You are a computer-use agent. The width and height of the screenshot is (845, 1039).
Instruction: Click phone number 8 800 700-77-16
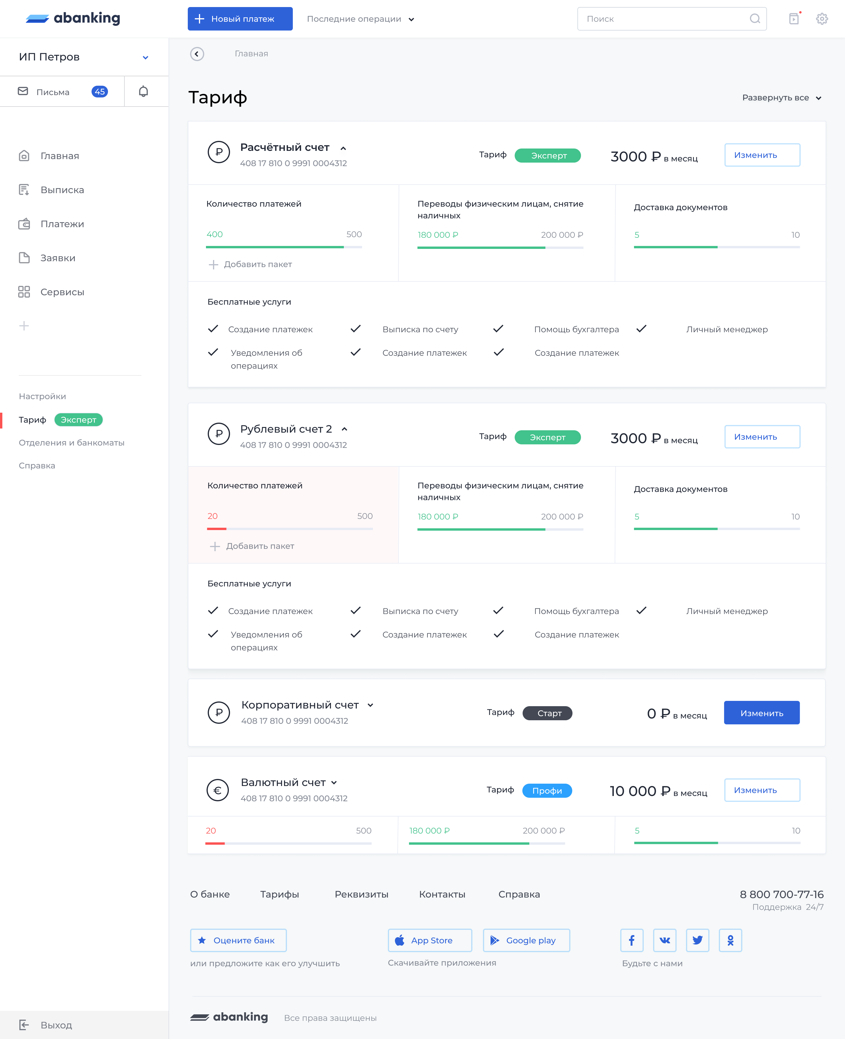[782, 894]
